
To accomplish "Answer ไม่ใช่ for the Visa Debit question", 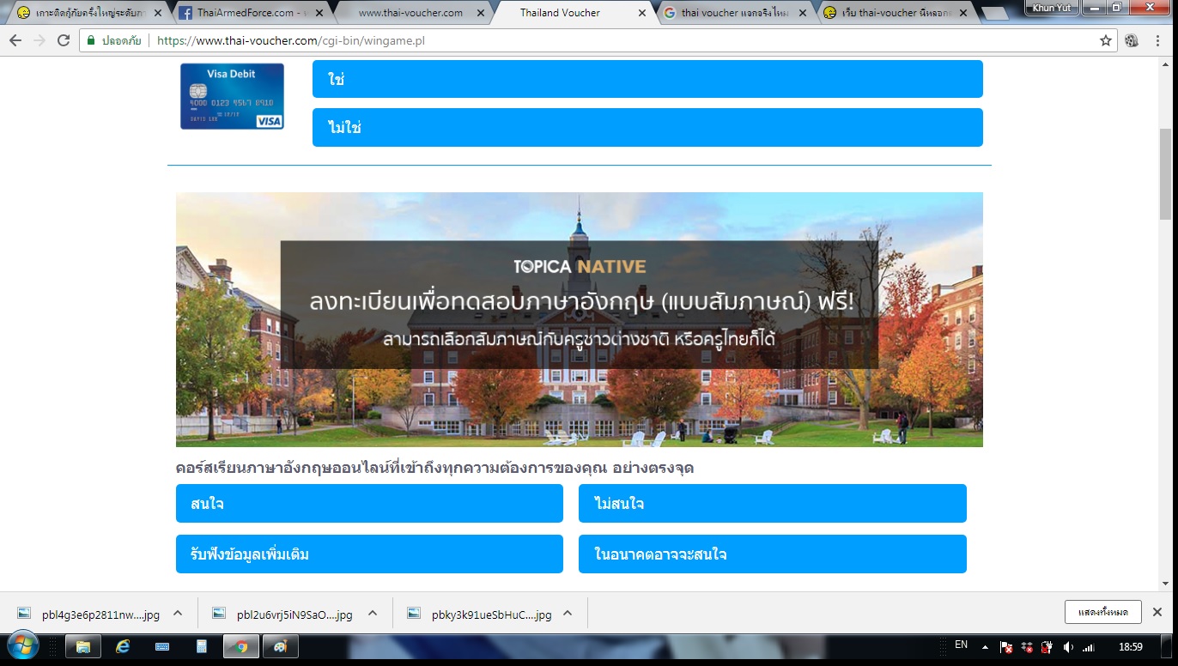I will click(647, 127).
